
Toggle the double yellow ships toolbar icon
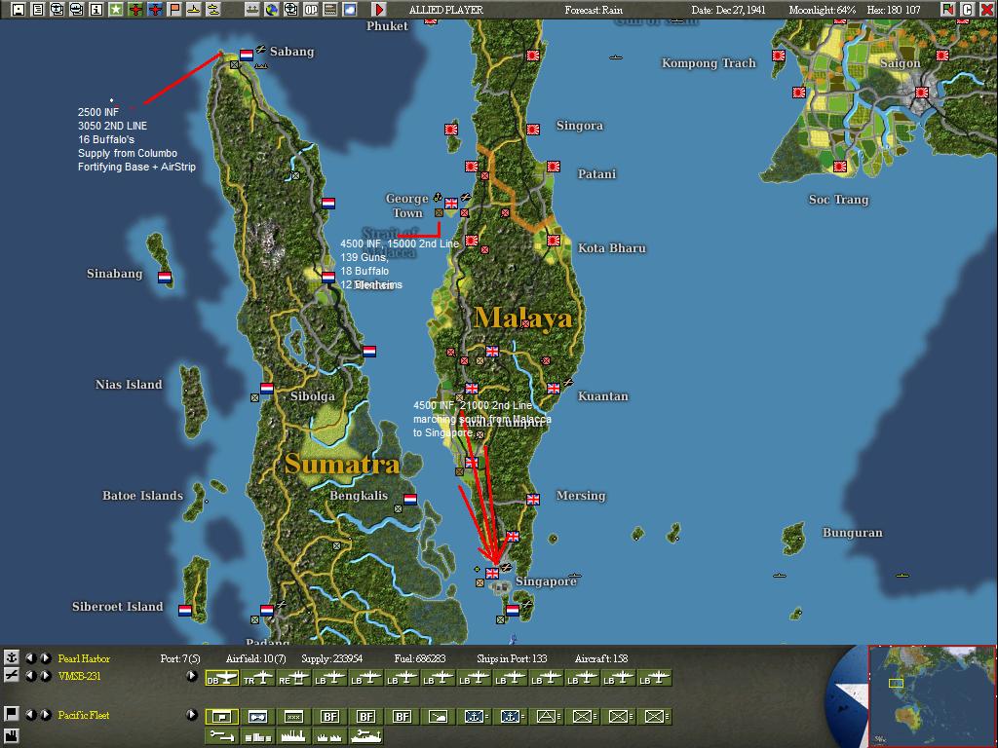pos(213,10)
